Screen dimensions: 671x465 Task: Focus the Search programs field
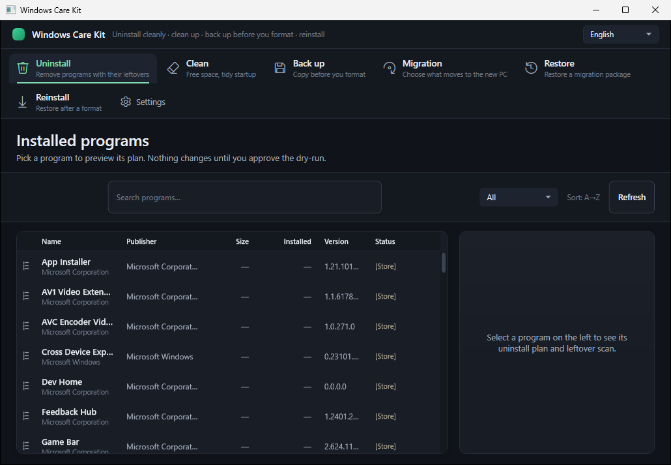click(245, 197)
